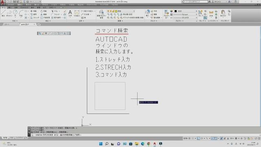Click the Erase icon in the Modify panel
This screenshot has height=147, width=261.
click(65, 11)
